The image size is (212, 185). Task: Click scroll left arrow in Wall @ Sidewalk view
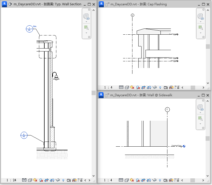pos(182,180)
